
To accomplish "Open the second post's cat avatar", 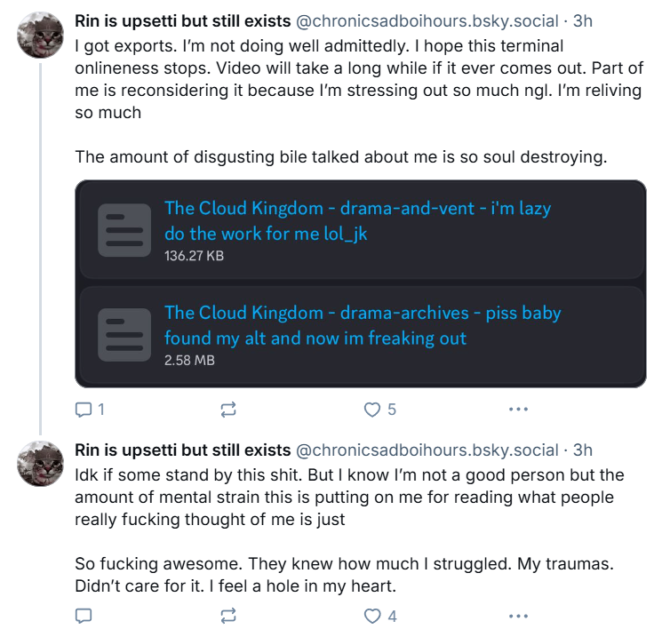I will [x=40, y=464].
